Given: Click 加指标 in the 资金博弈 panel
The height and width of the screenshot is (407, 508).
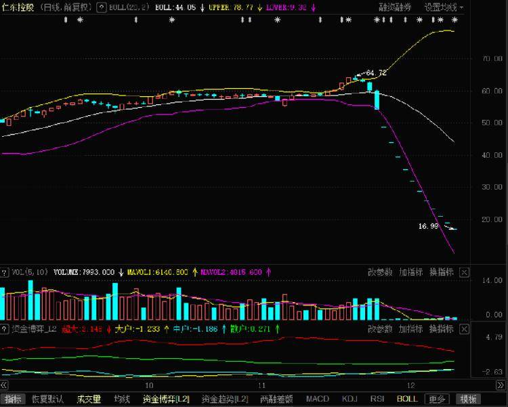Looking at the screenshot, I should (410, 329).
